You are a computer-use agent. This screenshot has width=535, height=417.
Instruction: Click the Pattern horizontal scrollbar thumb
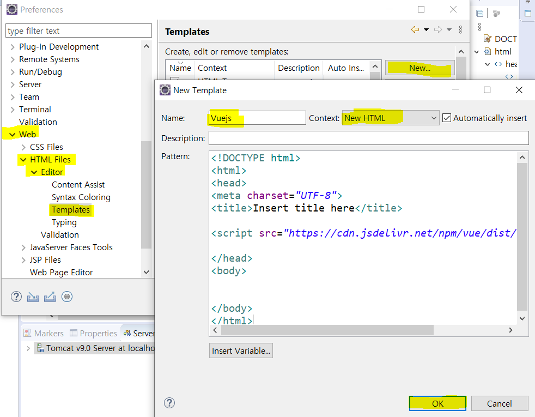coord(327,330)
